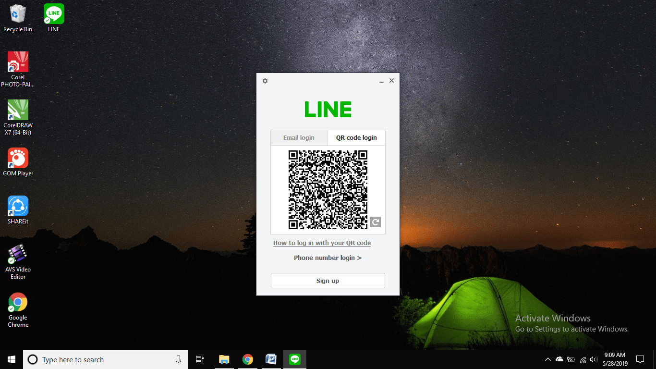The image size is (656, 369).
Task: Open Wi-Fi network tray icon
Action: click(x=583, y=359)
